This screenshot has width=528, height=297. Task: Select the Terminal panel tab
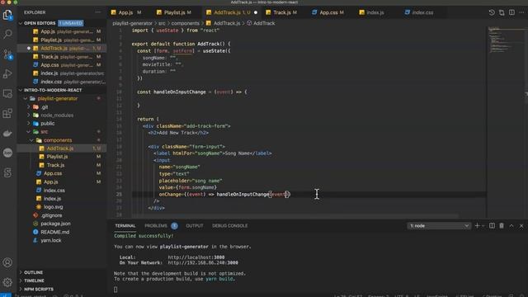[125, 225]
